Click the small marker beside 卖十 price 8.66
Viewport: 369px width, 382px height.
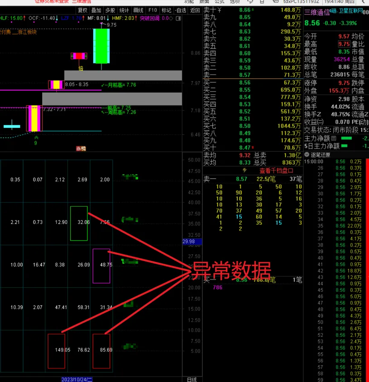coord(253,10)
